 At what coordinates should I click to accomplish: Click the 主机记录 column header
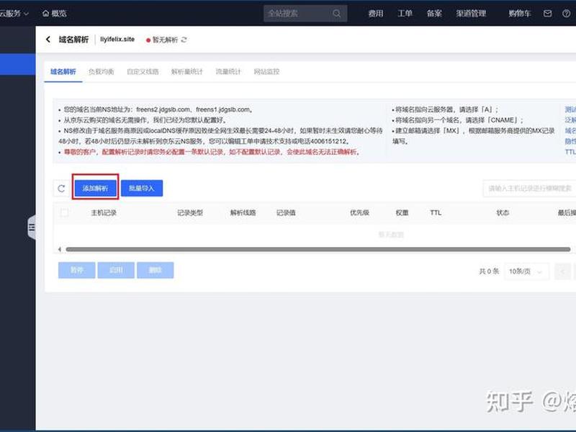point(104,212)
